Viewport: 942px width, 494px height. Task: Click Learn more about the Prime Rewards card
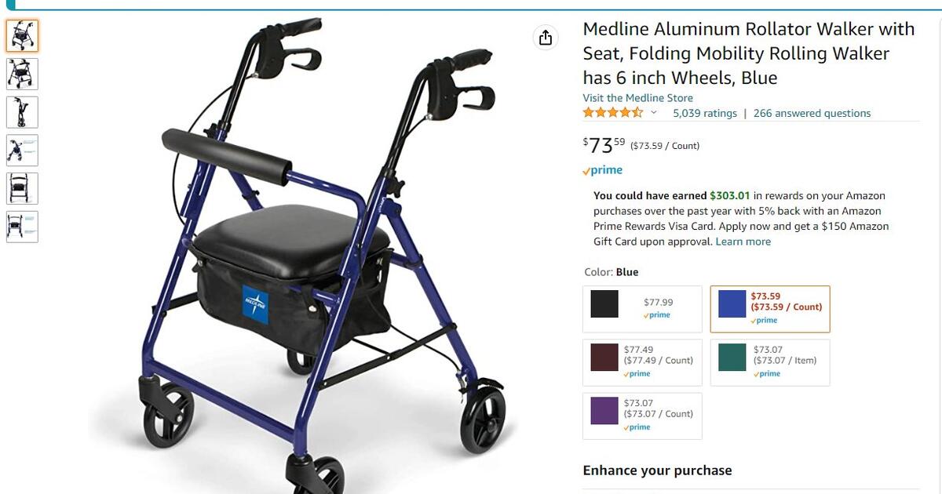[x=743, y=242]
